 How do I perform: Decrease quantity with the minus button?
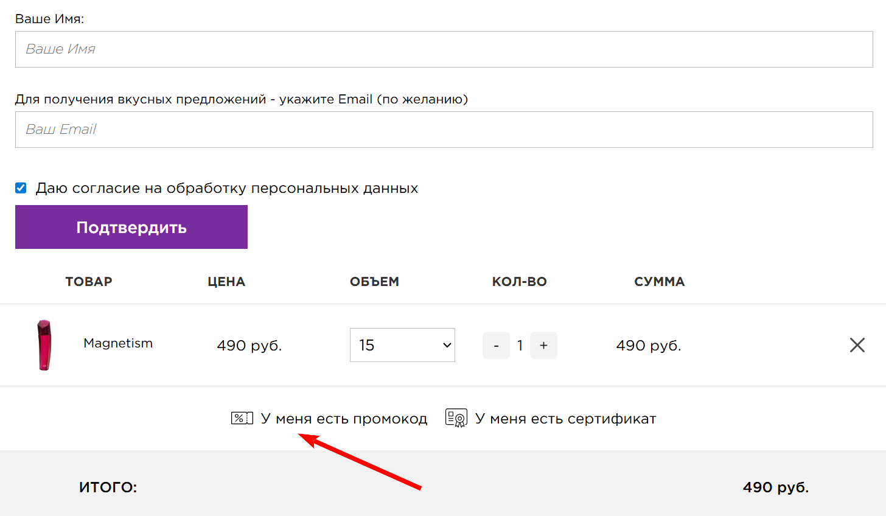tap(496, 346)
